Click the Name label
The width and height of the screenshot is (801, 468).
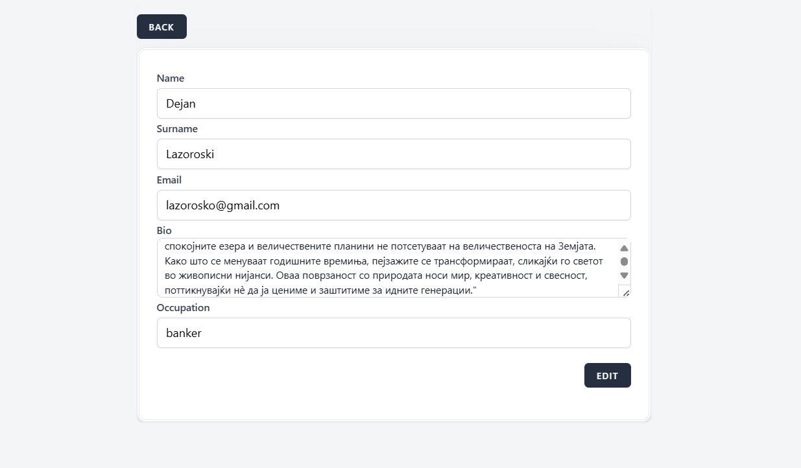171,78
